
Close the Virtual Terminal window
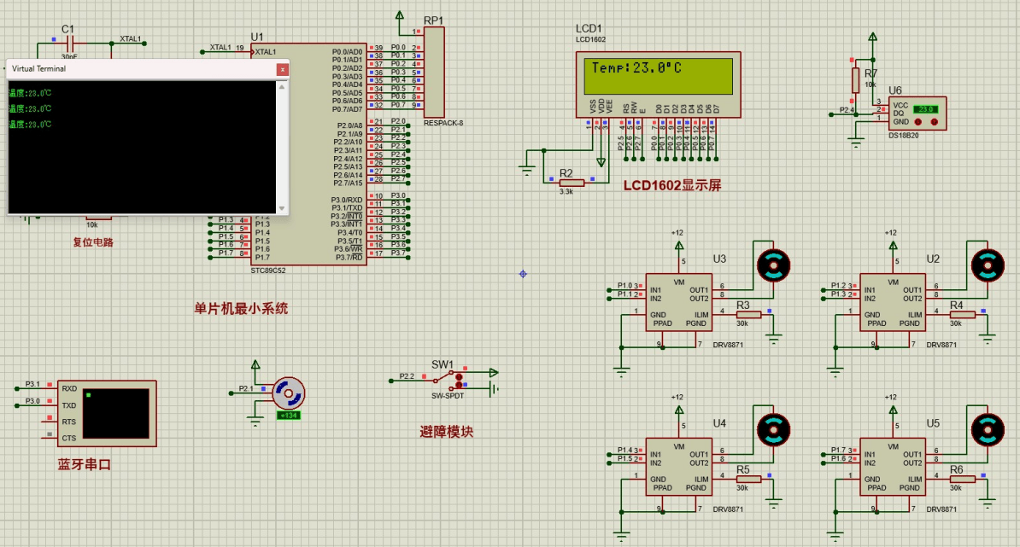coord(282,69)
